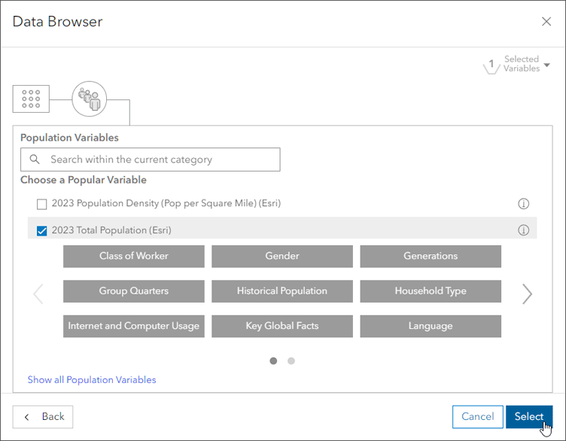566x441 pixels.
Task: Open Internet and Computer Usage category
Action: click(x=134, y=326)
